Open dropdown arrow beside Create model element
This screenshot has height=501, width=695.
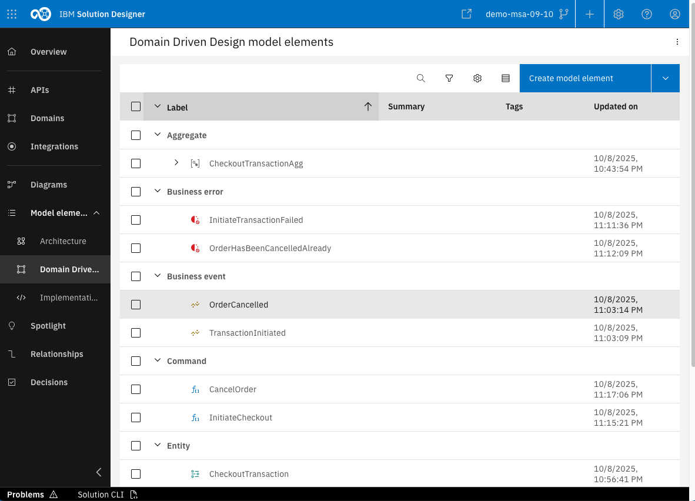tap(666, 78)
